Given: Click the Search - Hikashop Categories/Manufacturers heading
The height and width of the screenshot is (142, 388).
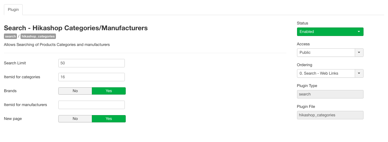Looking at the screenshot, I should (76, 28).
